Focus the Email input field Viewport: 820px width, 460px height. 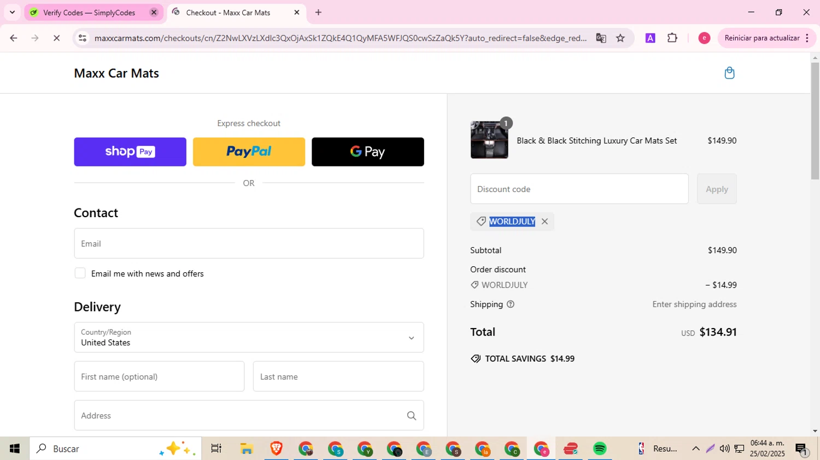(249, 243)
